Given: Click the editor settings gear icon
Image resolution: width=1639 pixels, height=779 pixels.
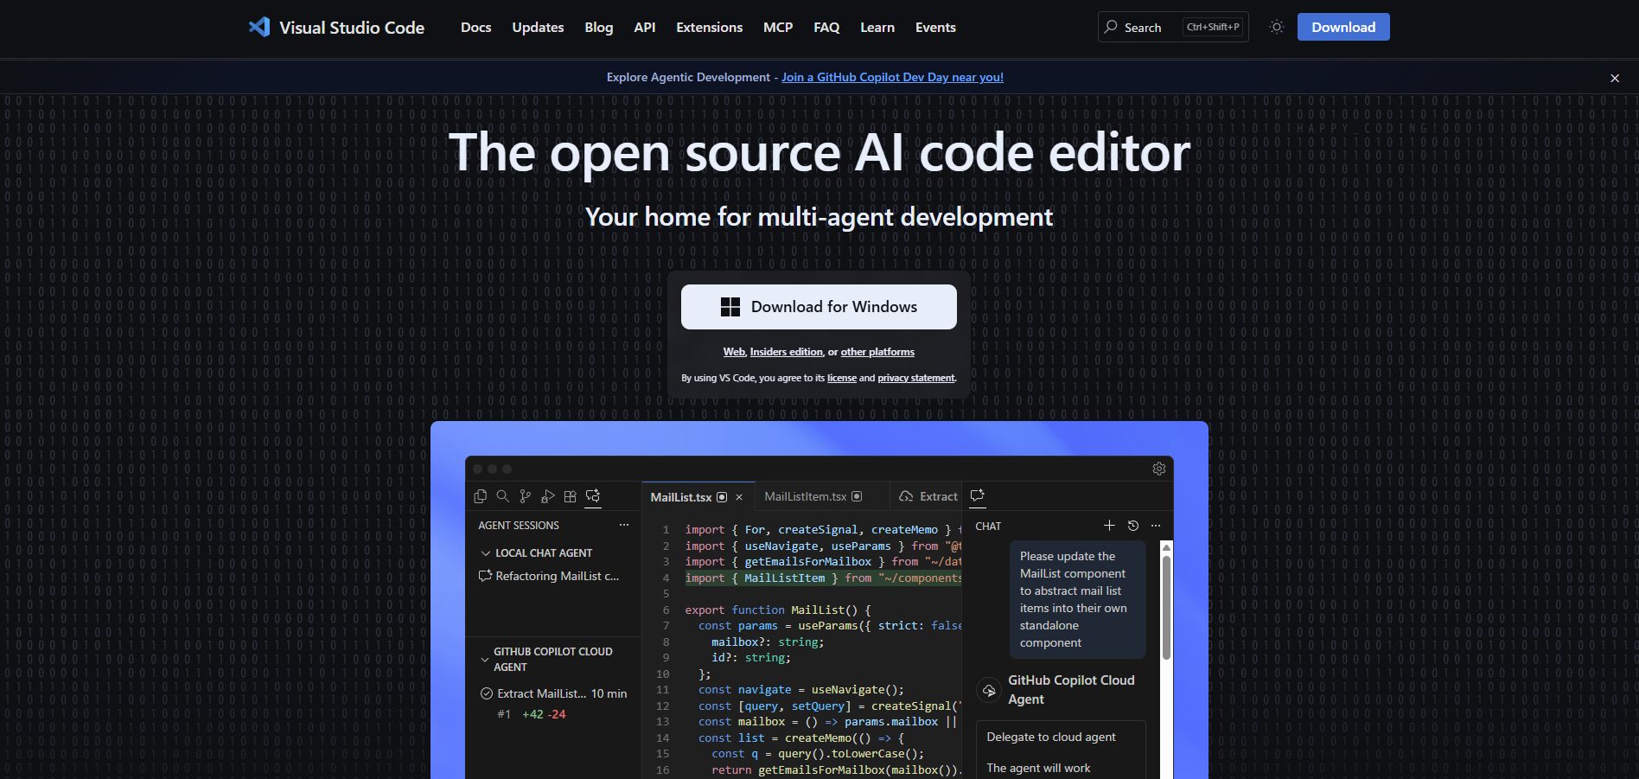Looking at the screenshot, I should [1159, 469].
